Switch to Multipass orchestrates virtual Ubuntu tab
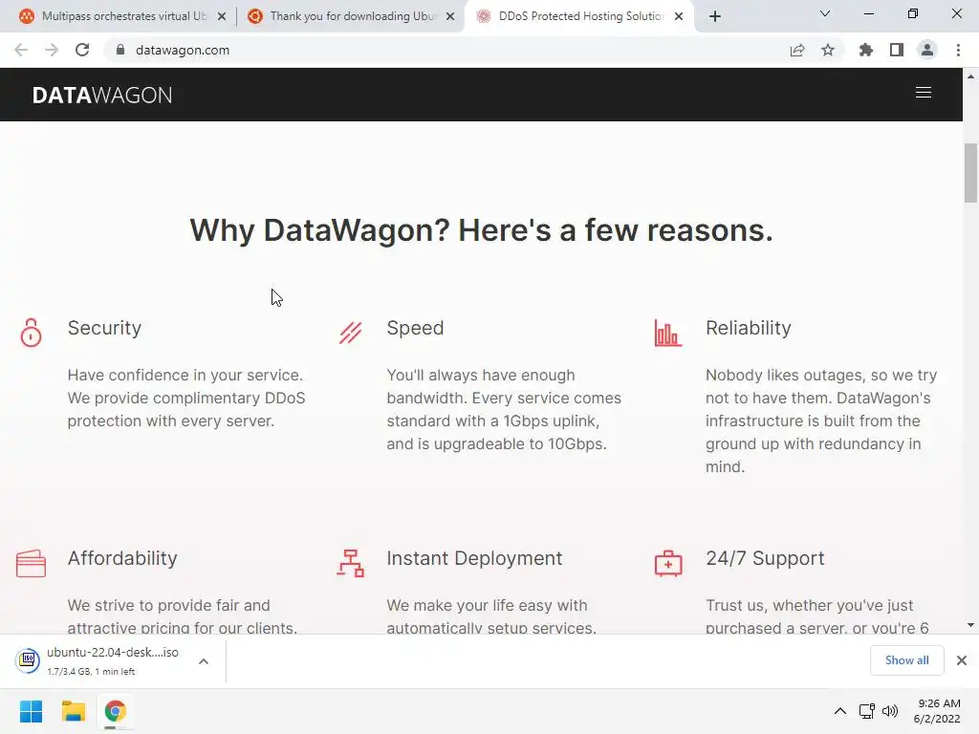 click(123, 16)
